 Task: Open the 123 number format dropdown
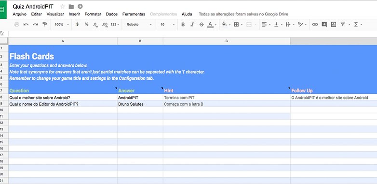115,25
